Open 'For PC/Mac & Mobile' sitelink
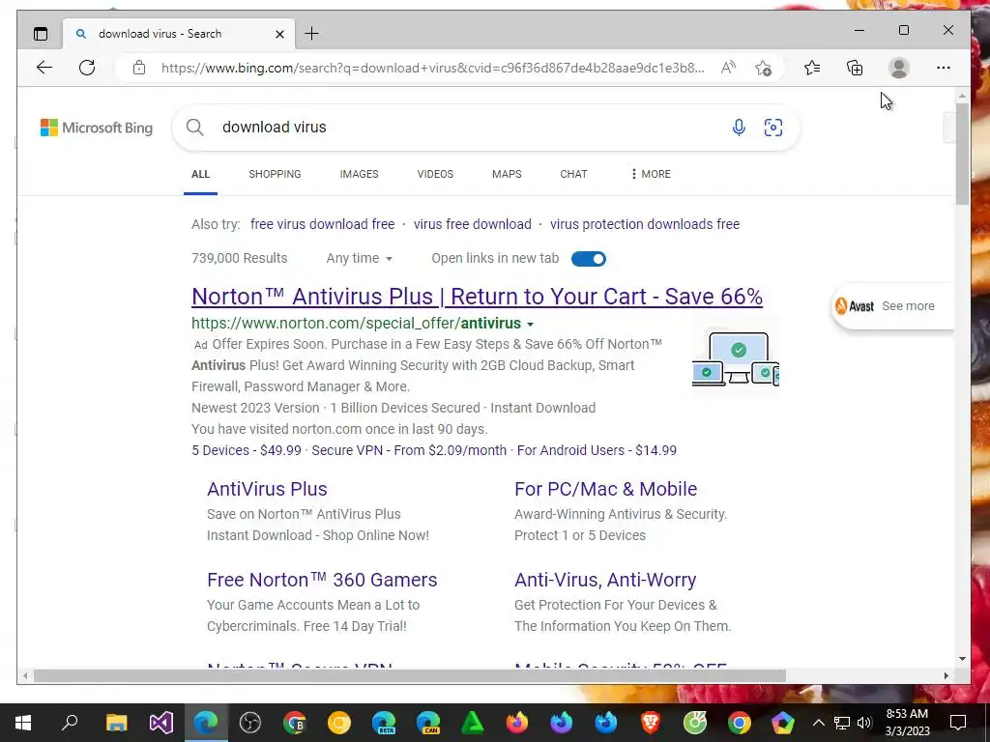Image resolution: width=990 pixels, height=742 pixels. point(605,489)
